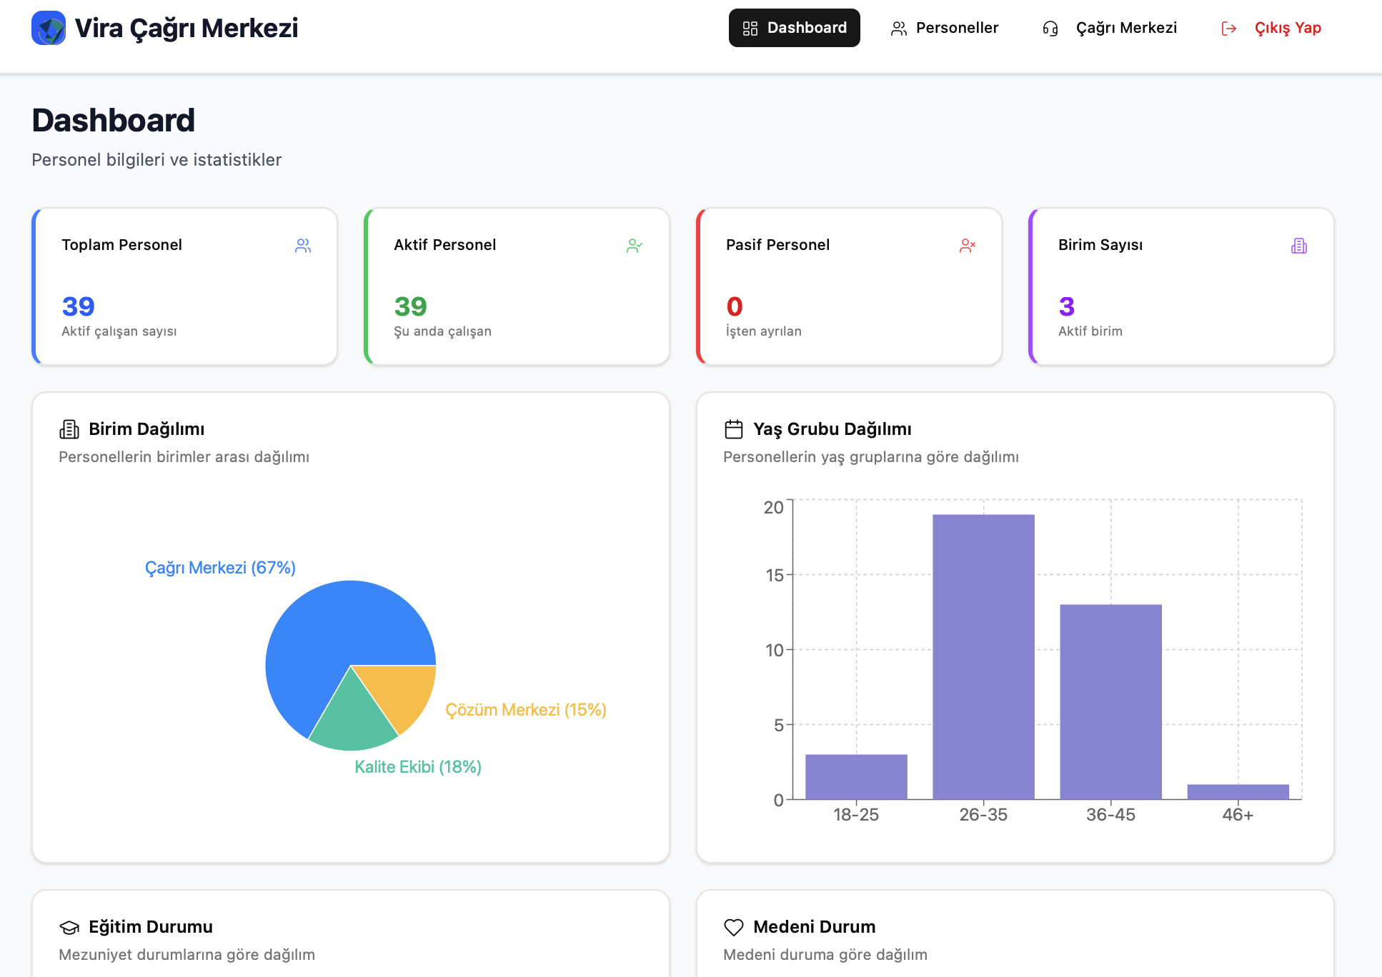Click the Pasif Personel value 0
Image resolution: width=1382 pixels, height=977 pixels.
pos(735,306)
